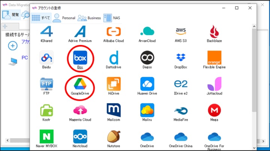Click the service list vertical scrollbar
270x151 pixels.
pos(254,75)
